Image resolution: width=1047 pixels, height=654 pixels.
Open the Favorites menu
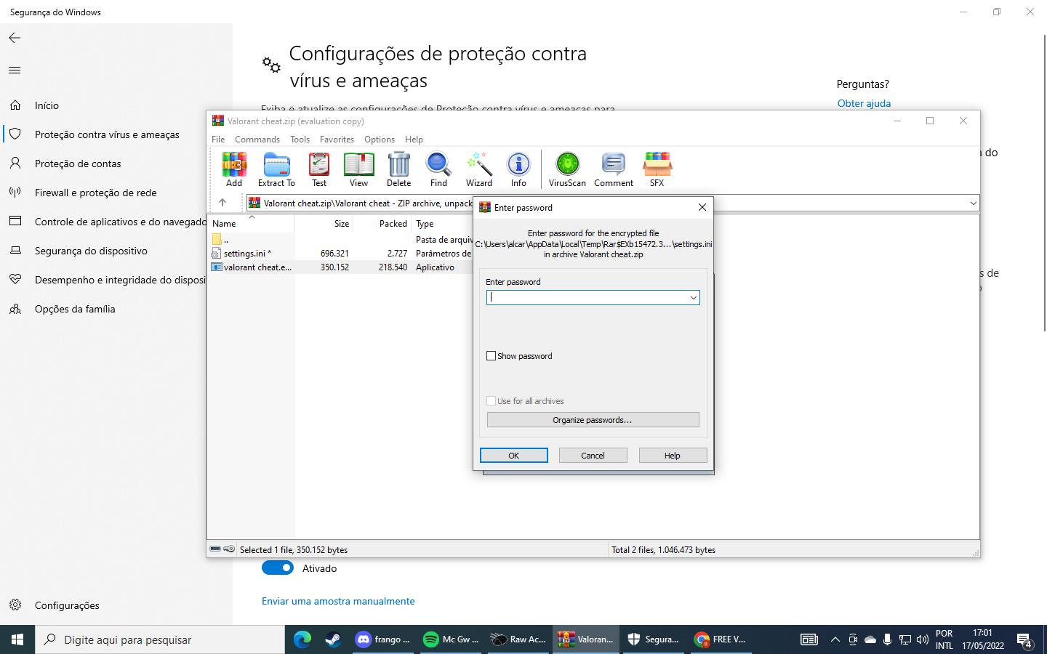337,140
